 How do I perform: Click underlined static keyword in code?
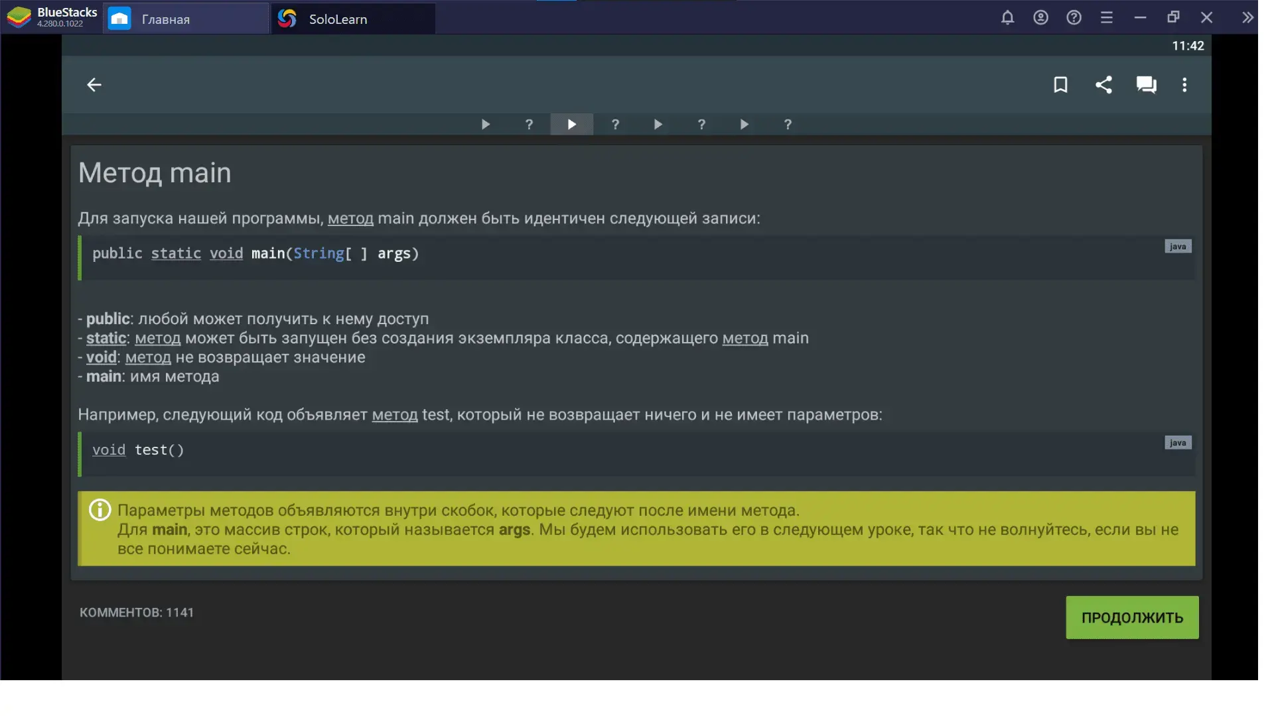point(176,254)
